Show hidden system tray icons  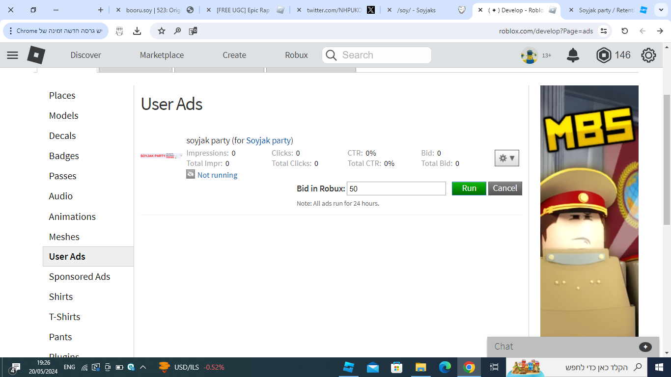[x=143, y=367]
